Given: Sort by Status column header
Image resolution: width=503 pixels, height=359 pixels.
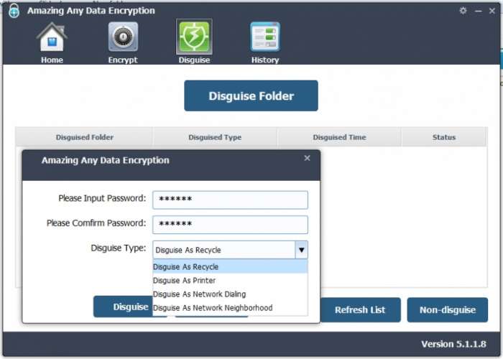Looking at the screenshot, I should [x=444, y=137].
